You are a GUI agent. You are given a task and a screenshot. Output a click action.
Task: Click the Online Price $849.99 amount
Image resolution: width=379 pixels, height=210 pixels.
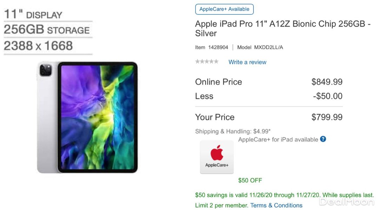pyautogui.click(x=327, y=82)
